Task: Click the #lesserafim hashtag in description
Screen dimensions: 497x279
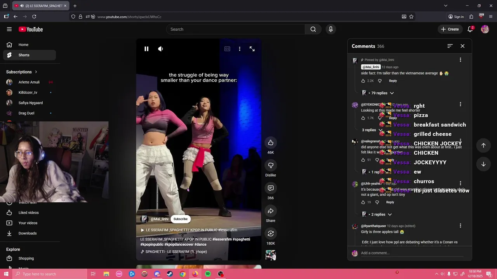Action: coord(222,239)
